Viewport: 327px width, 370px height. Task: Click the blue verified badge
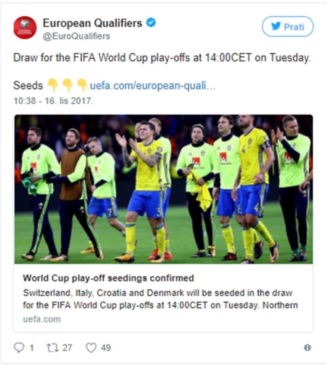tap(151, 23)
